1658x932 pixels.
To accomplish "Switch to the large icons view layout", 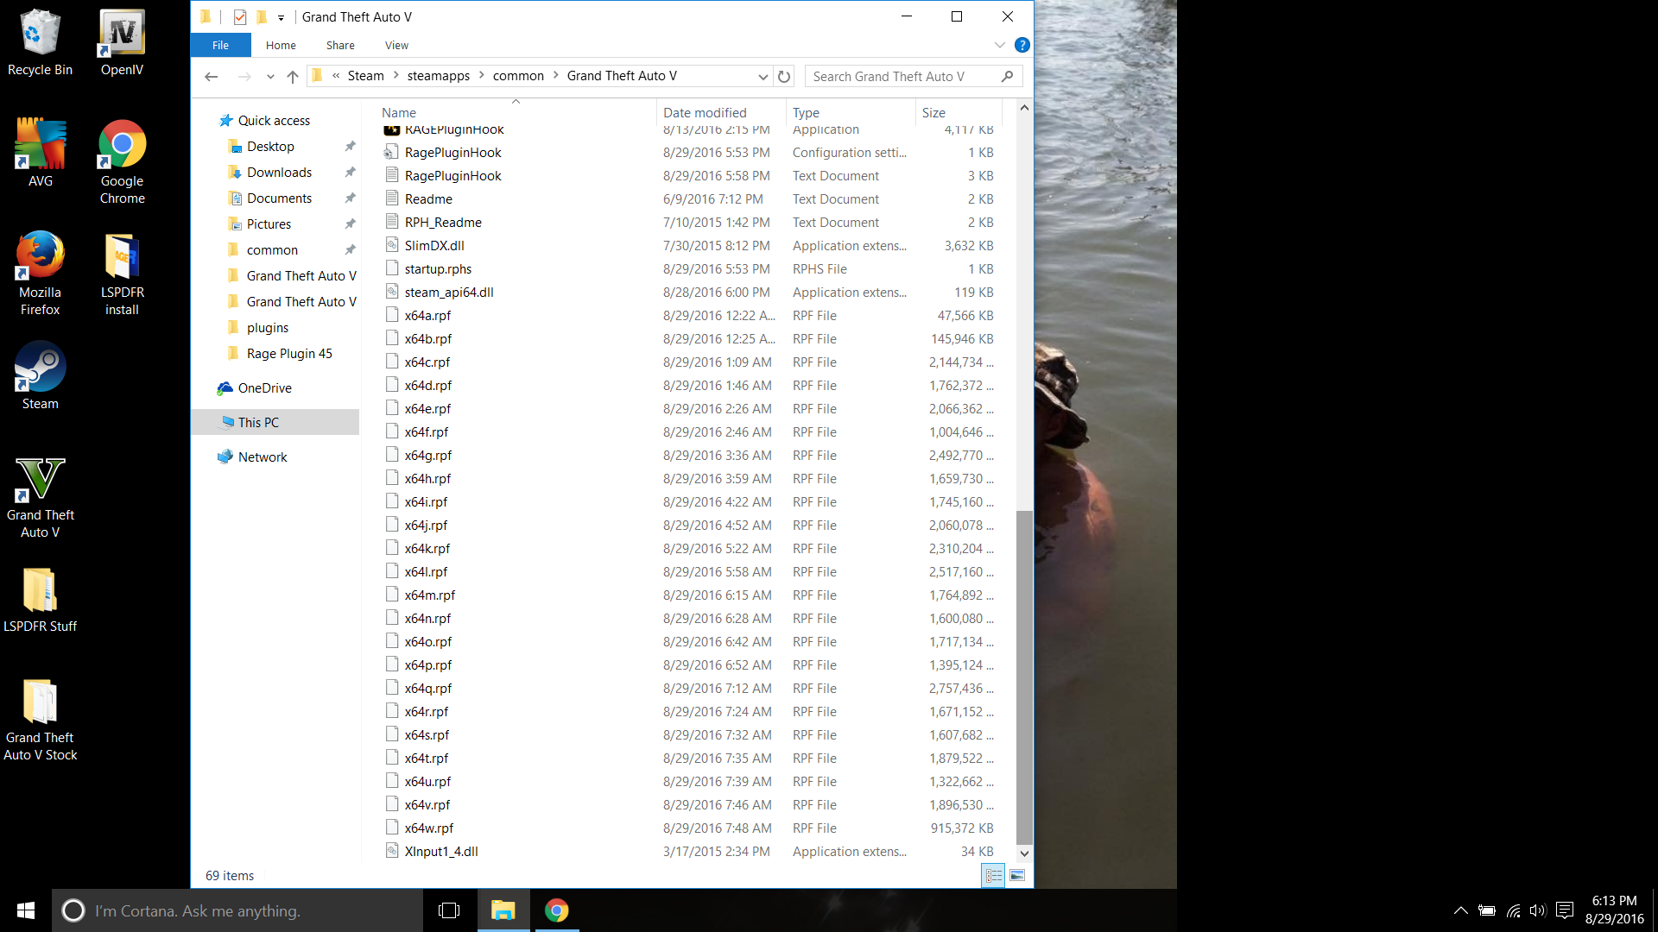I will pyautogui.click(x=1017, y=875).
